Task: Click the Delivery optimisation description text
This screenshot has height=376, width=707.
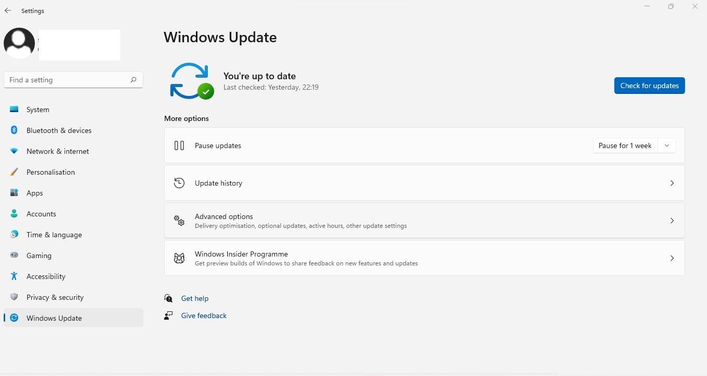Action: tap(301, 226)
